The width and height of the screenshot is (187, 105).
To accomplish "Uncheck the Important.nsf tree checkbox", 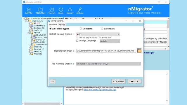I will [x=28, y=21].
